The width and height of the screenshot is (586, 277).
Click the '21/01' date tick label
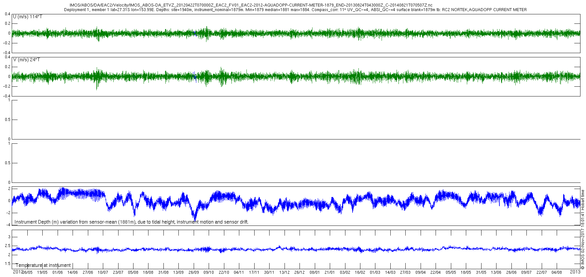click(330, 272)
